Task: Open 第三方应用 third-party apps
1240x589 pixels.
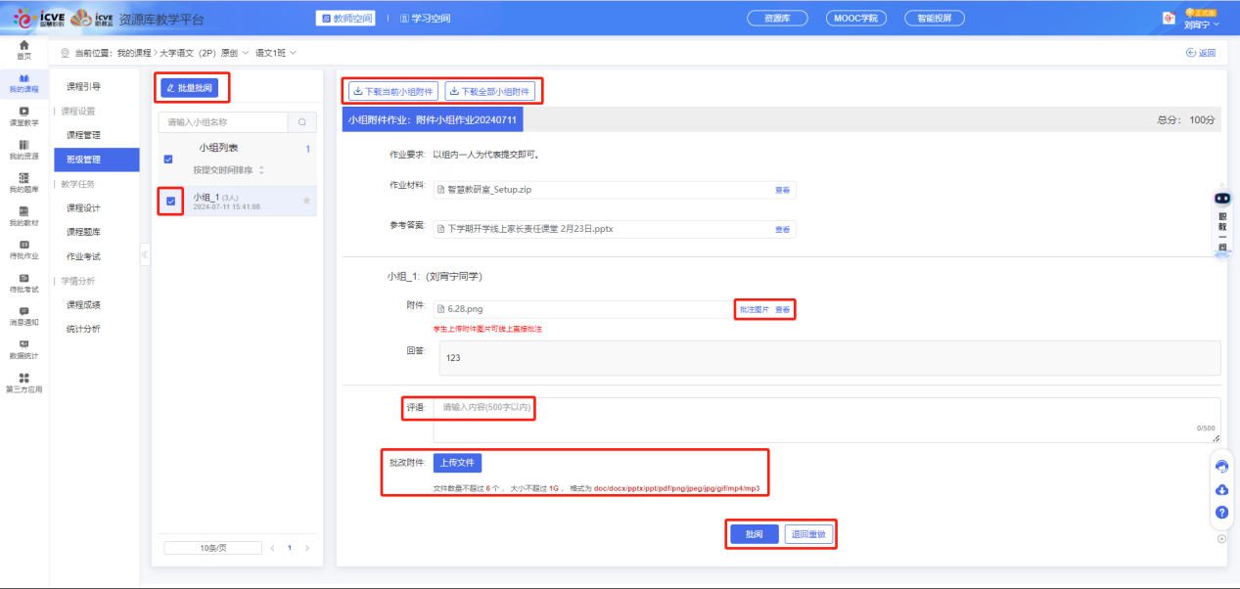Action: click(x=23, y=382)
